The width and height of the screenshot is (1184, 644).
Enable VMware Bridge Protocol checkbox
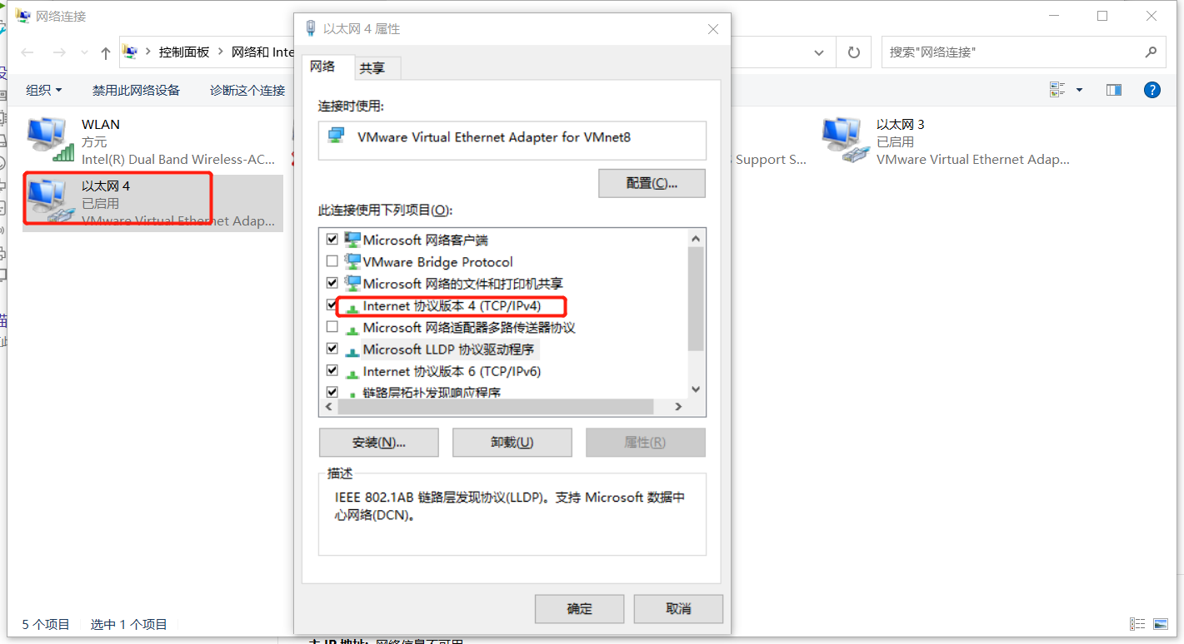[x=332, y=261]
